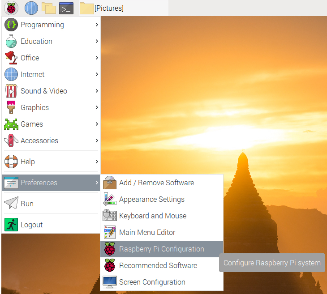The height and width of the screenshot is (294, 327).
Task: Launch the File Manager folders icon
Action: 48,8
